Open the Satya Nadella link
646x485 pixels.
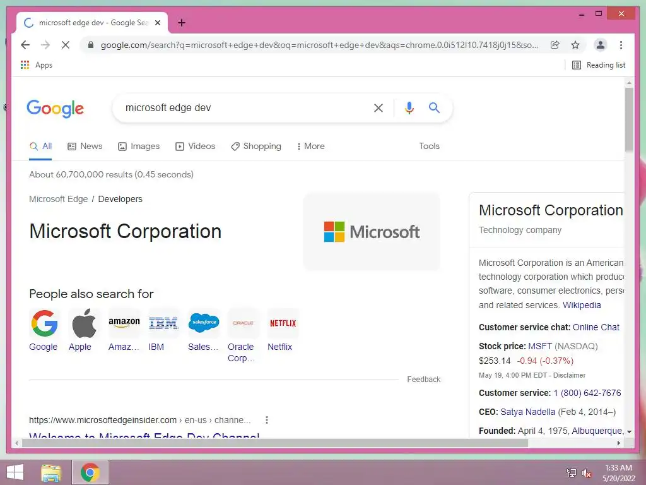[528, 412]
